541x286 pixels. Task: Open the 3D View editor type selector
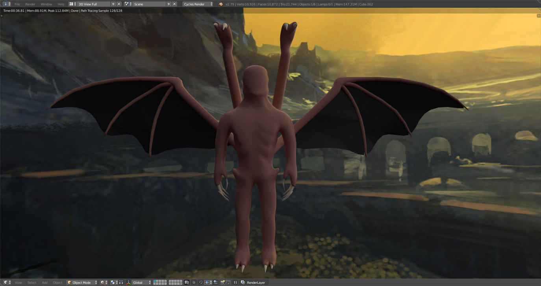coord(7,282)
